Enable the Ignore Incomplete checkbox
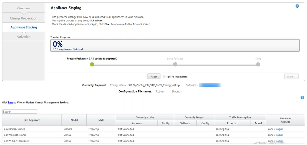This screenshot has height=145, width=307. (164, 76)
